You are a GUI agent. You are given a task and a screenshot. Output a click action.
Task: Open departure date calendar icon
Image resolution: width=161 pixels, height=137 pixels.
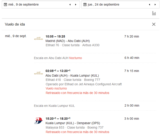coord(6,5)
